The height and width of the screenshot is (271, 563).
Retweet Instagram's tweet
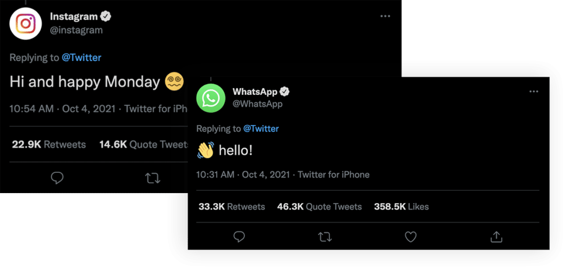[x=153, y=178]
